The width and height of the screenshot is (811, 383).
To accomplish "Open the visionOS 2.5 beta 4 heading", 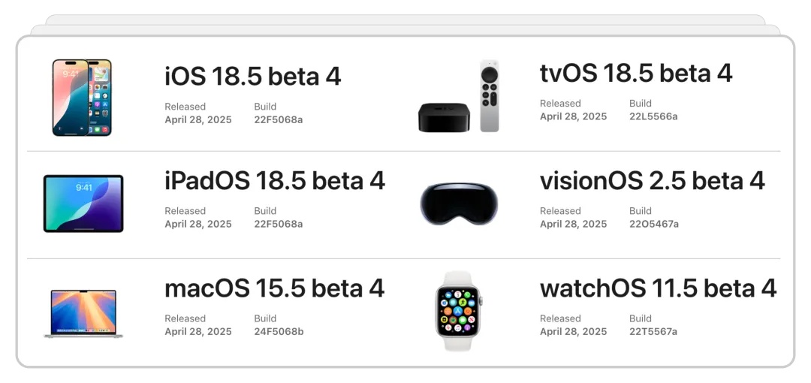I will (x=653, y=181).
